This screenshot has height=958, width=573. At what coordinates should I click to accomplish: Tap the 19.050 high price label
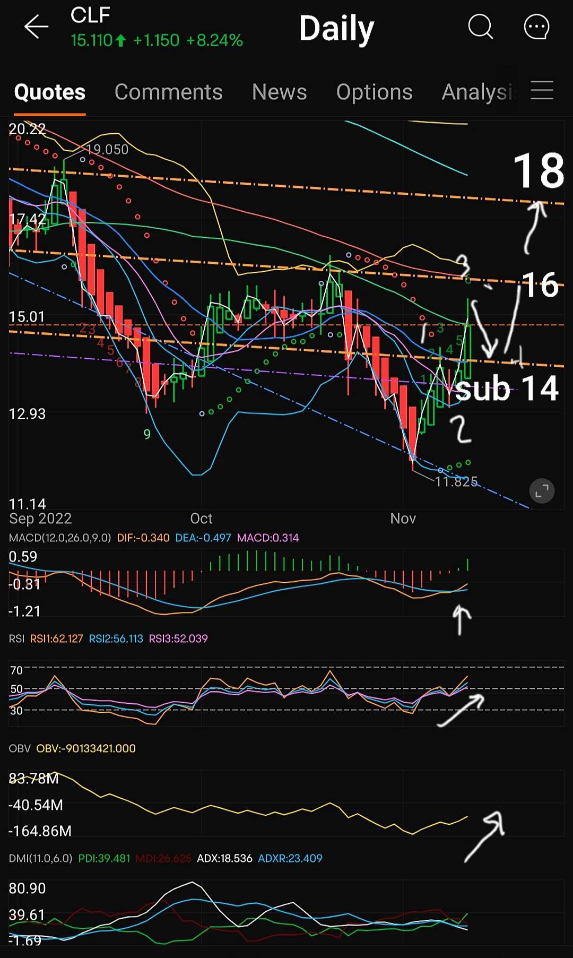pos(108,150)
